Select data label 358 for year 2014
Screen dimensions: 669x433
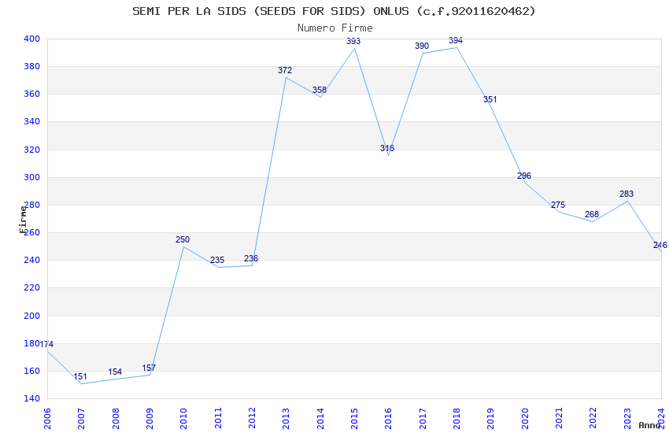pyautogui.click(x=320, y=90)
